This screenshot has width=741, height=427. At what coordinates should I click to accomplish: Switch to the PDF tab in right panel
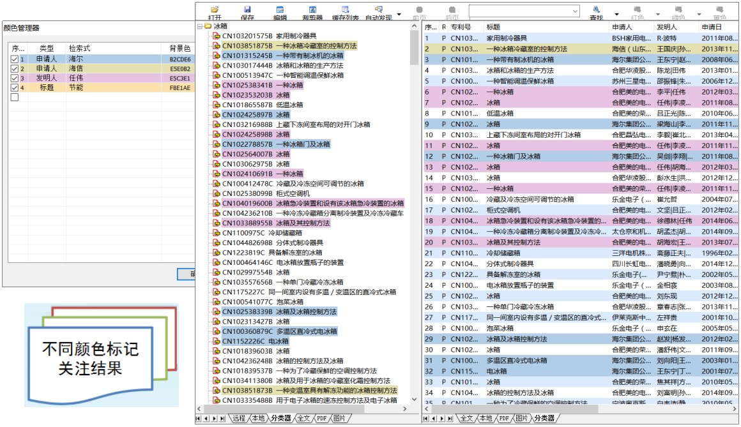[504, 419]
